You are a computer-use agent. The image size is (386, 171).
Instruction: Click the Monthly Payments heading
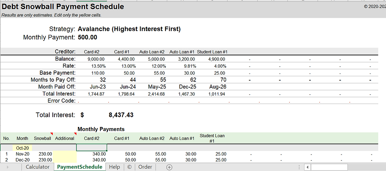pyautogui.click(x=101, y=129)
